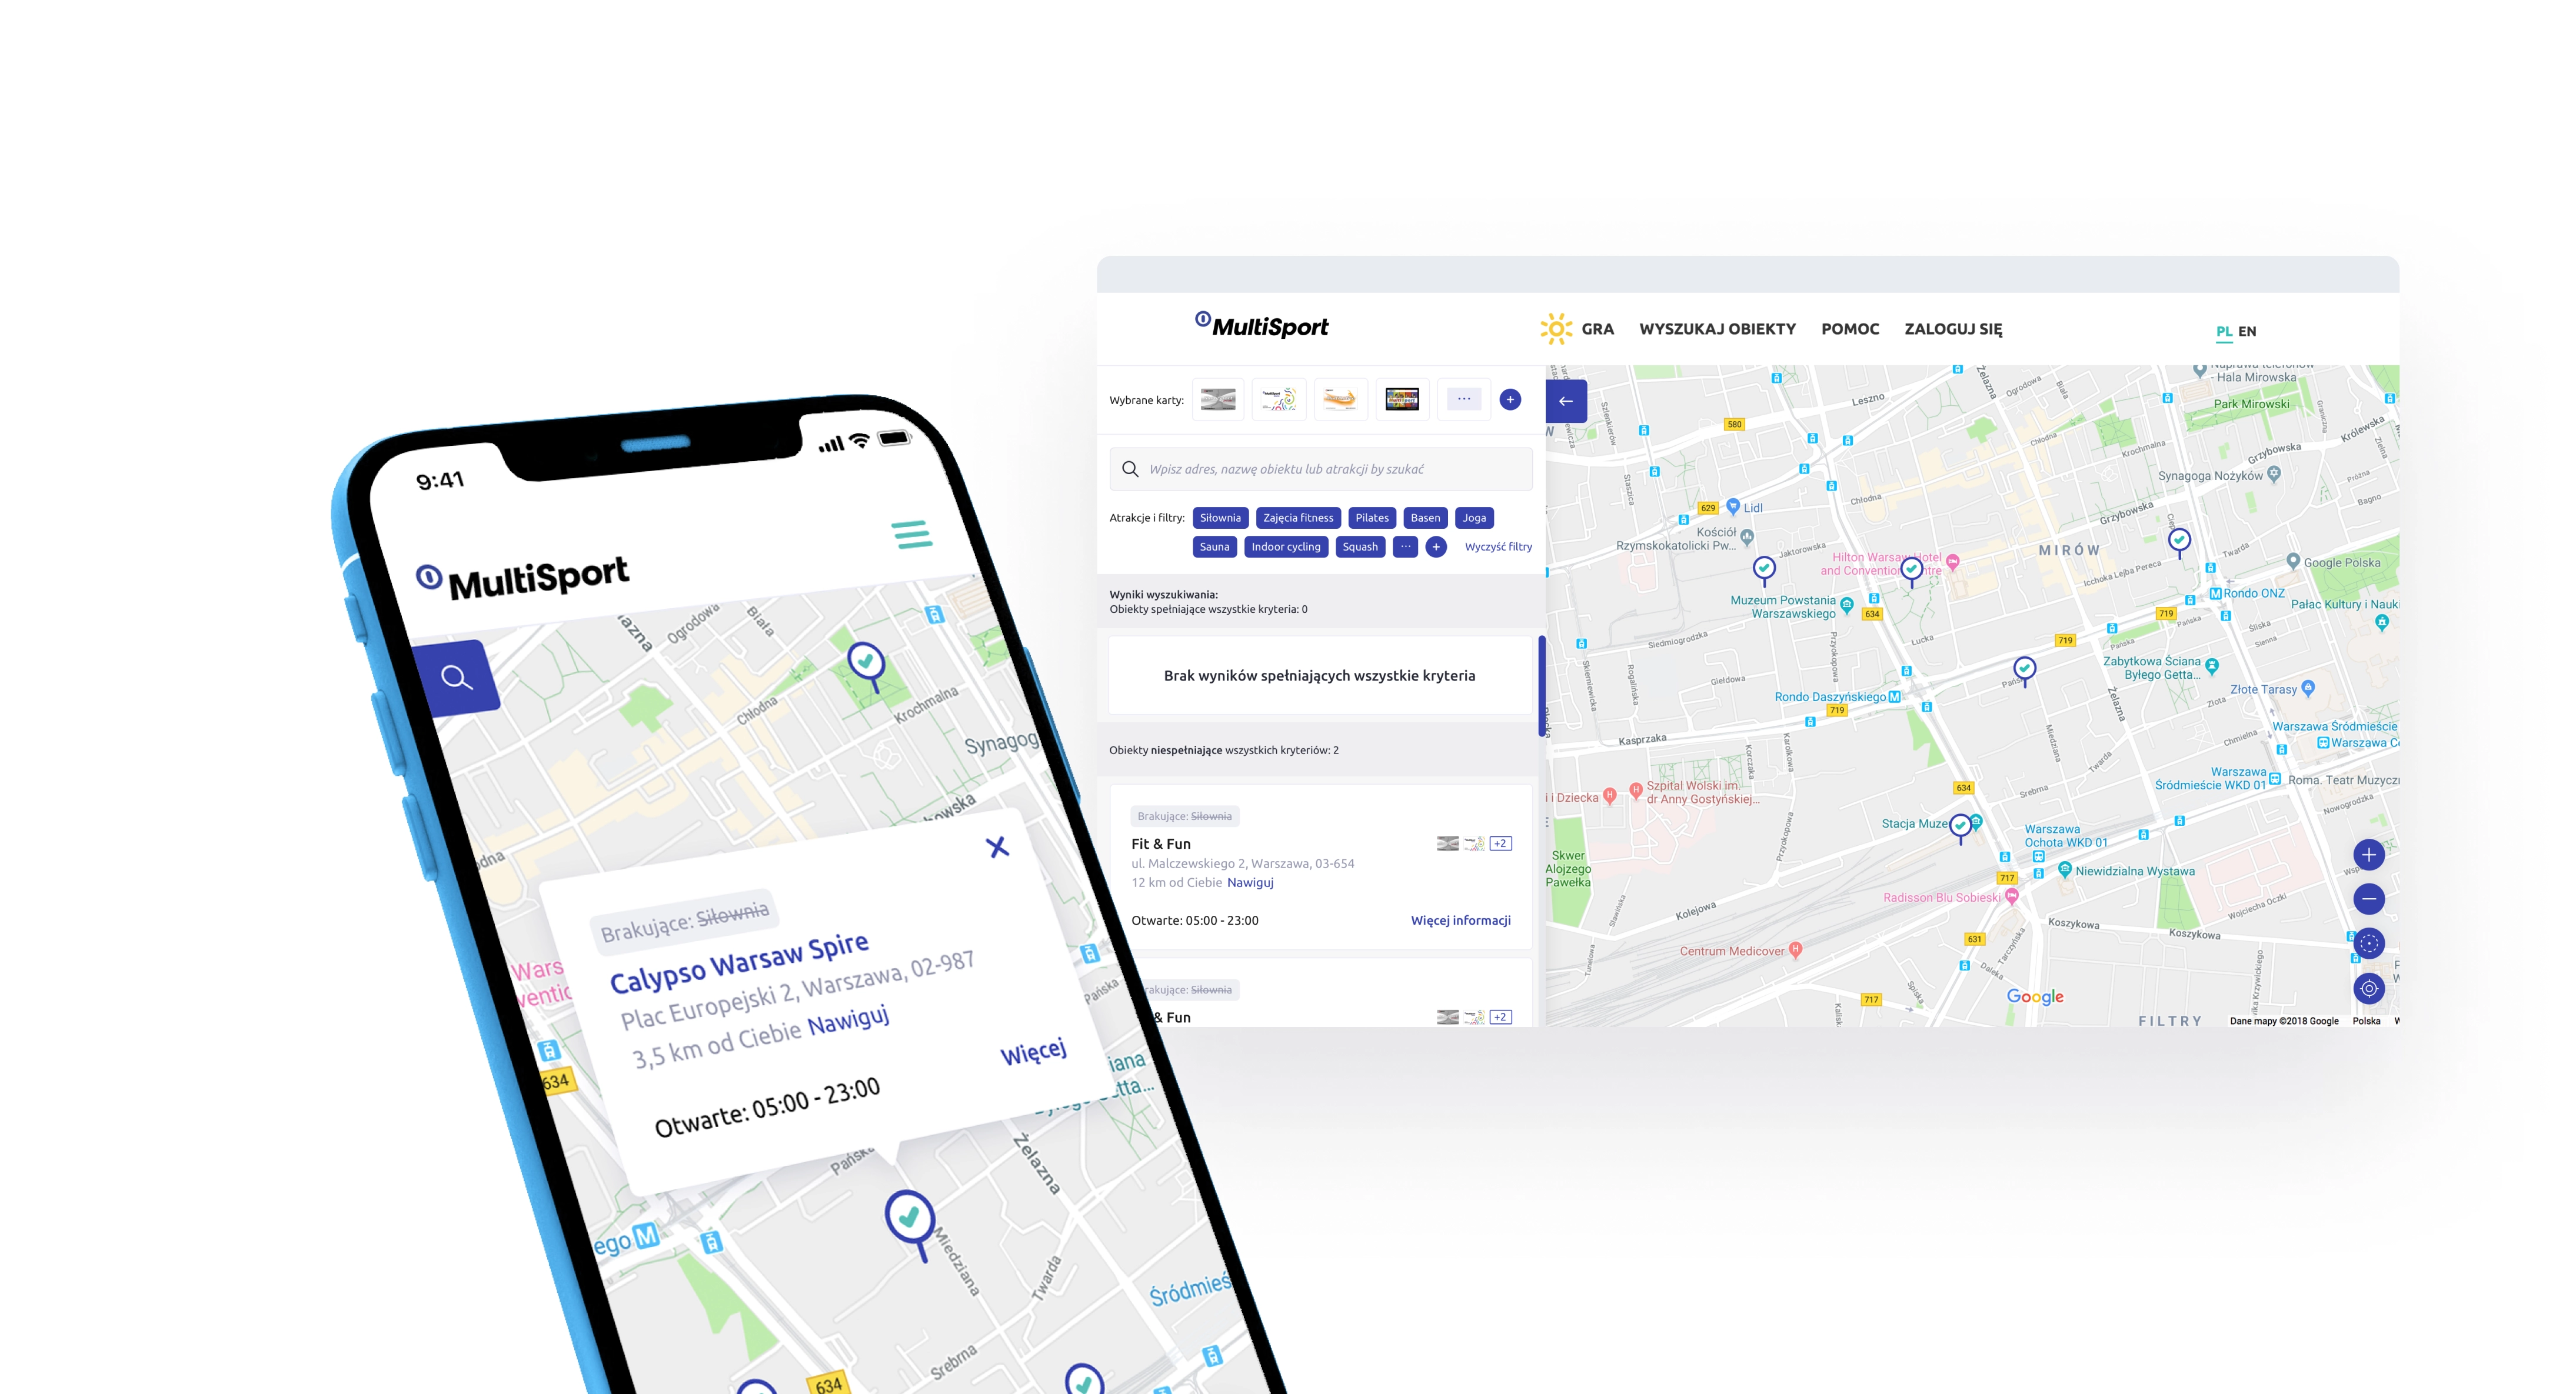2576x1394 pixels.
Task: Click the MultiSport logo icon
Action: [1202, 326]
